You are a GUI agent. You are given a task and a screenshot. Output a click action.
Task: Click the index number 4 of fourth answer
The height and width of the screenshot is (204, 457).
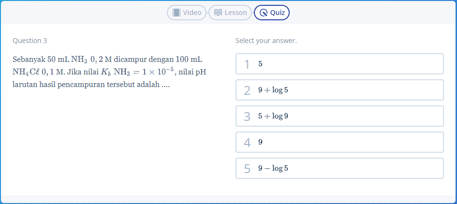point(247,143)
